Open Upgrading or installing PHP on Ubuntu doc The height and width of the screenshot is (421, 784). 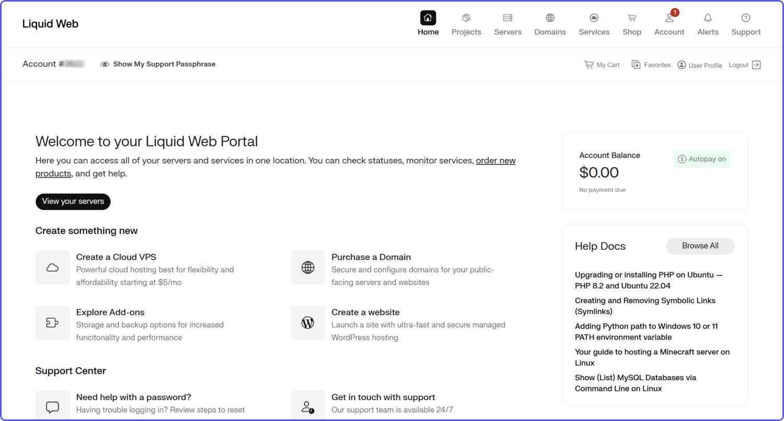tap(649, 280)
